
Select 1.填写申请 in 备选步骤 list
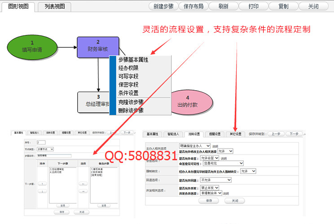(97, 169)
